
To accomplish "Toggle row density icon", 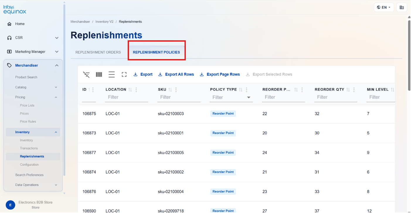I will 112,75.
